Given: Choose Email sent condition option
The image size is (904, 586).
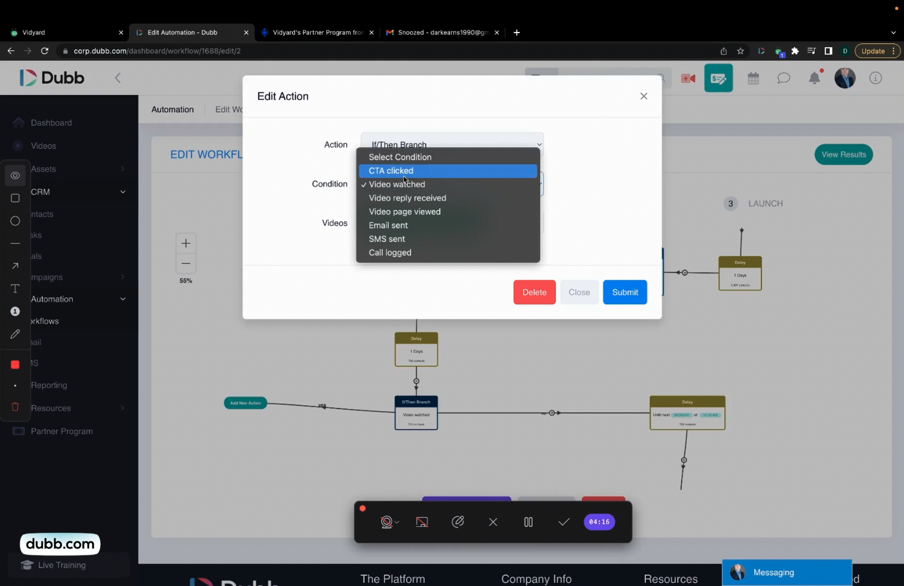Looking at the screenshot, I should 448,225.
